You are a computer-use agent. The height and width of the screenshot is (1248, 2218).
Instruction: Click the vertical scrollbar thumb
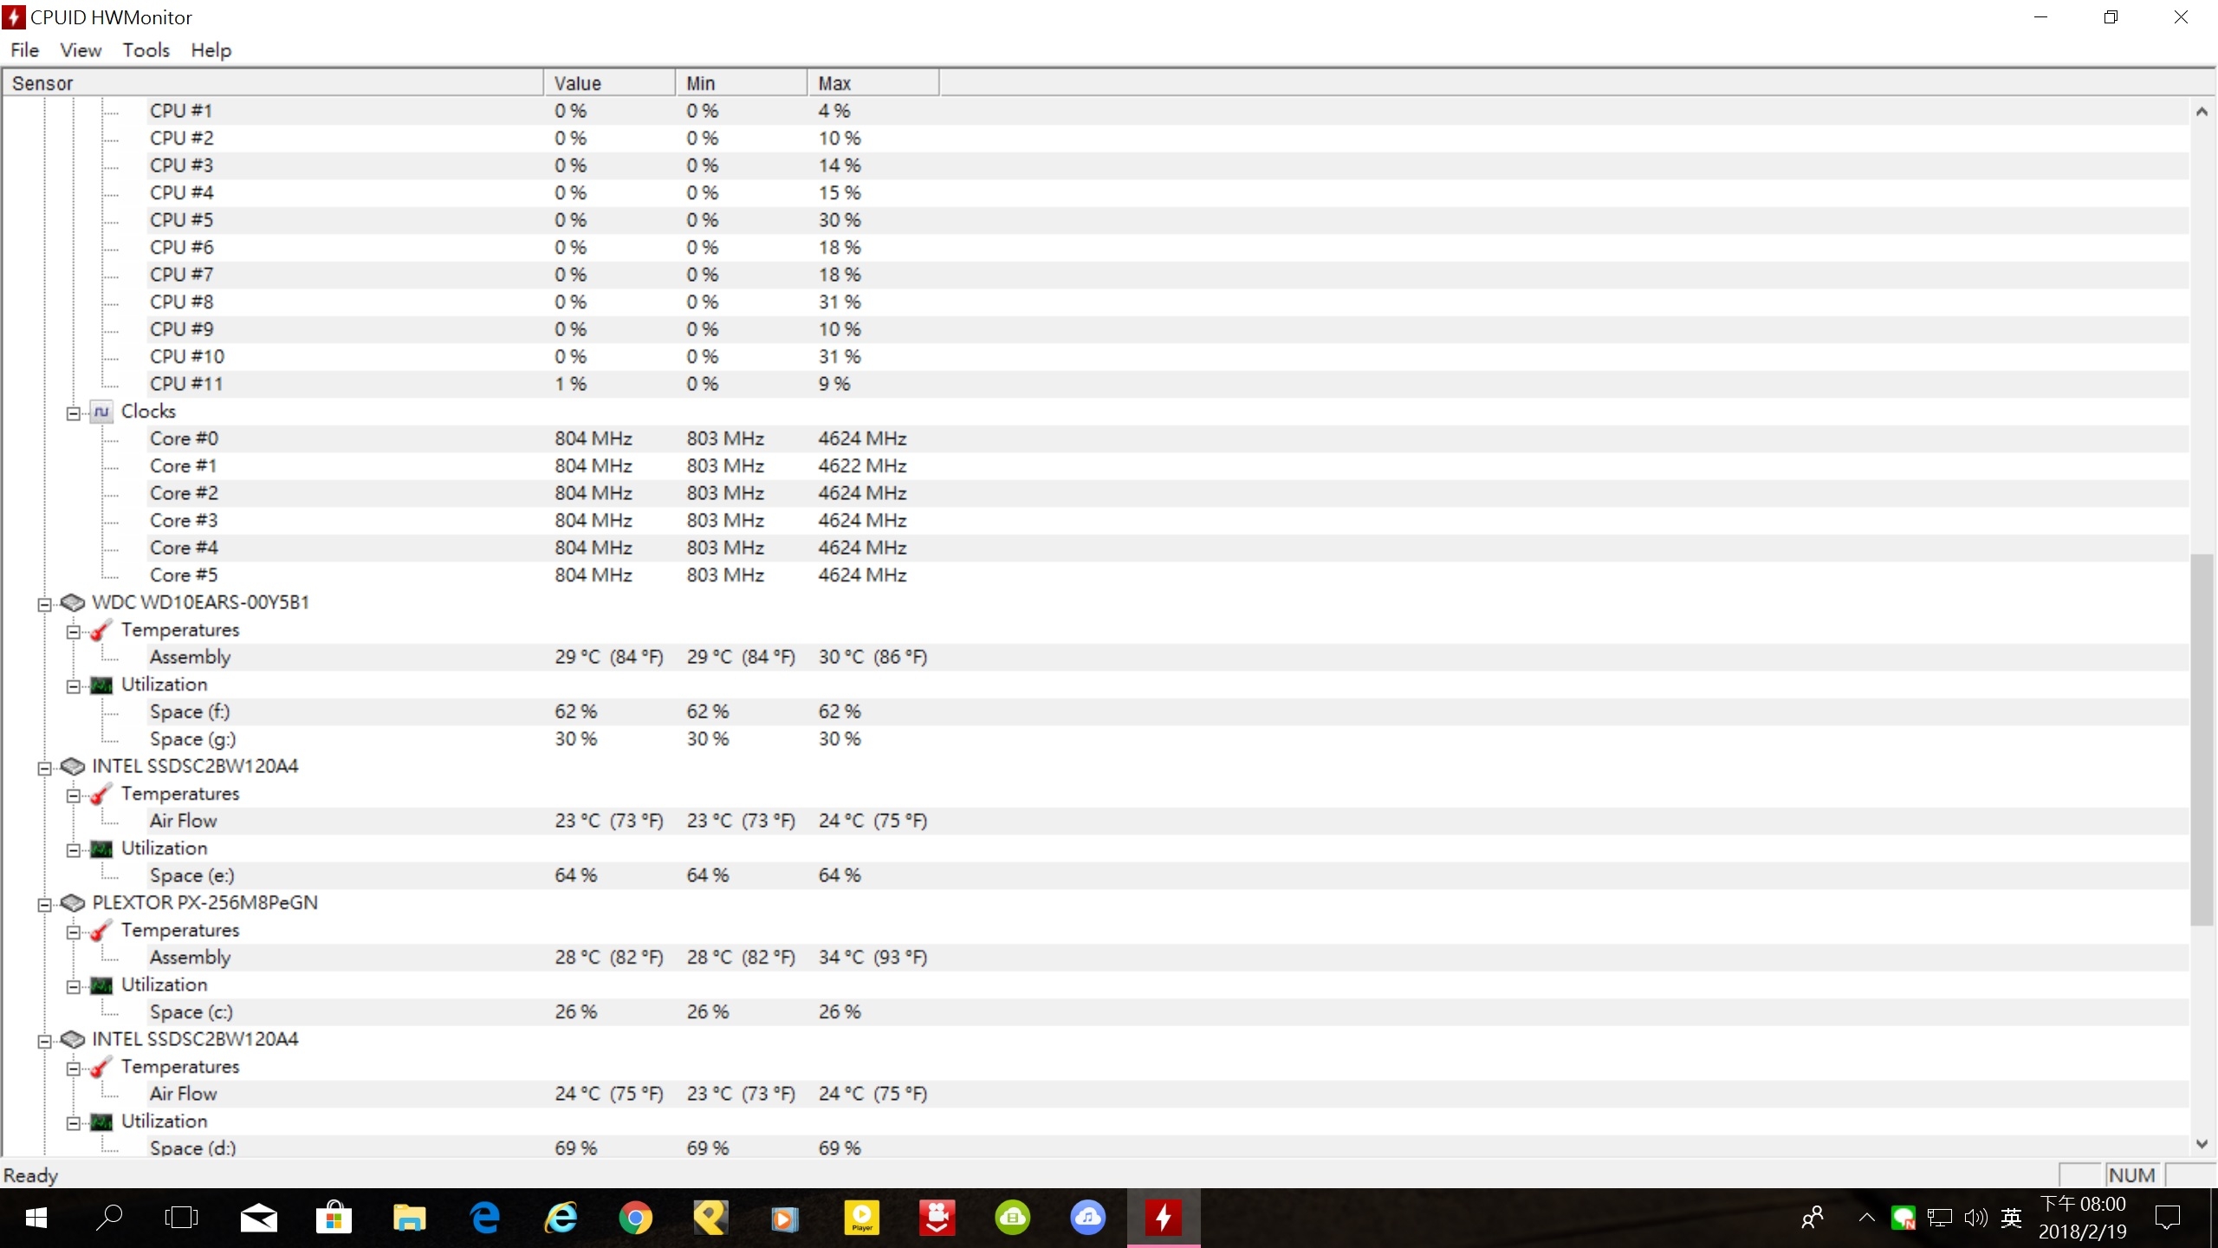(x=2202, y=739)
